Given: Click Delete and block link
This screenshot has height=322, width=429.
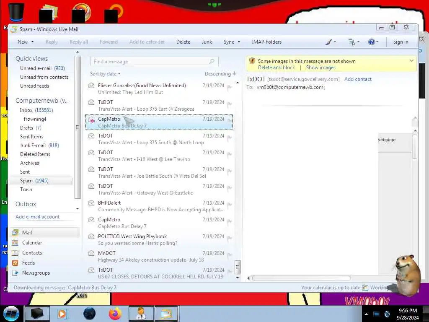Looking at the screenshot, I should (277, 68).
